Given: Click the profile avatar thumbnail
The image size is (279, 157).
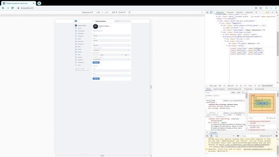Looking at the screenshot, I should 95,26.
